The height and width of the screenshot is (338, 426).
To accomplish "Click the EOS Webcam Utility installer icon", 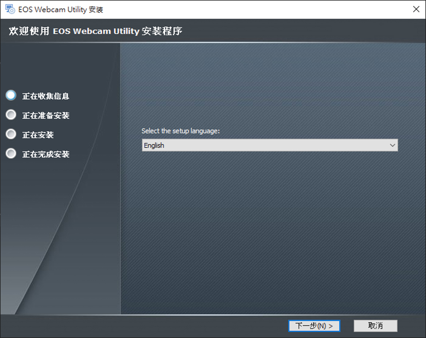I will click(x=10, y=9).
